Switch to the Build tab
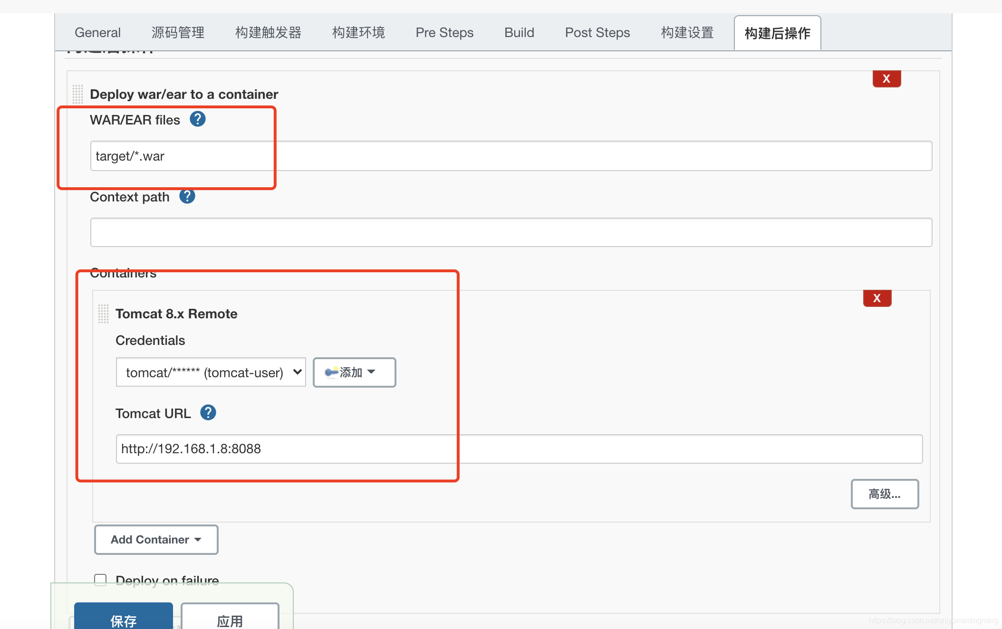This screenshot has width=1002, height=629. pyautogui.click(x=519, y=32)
